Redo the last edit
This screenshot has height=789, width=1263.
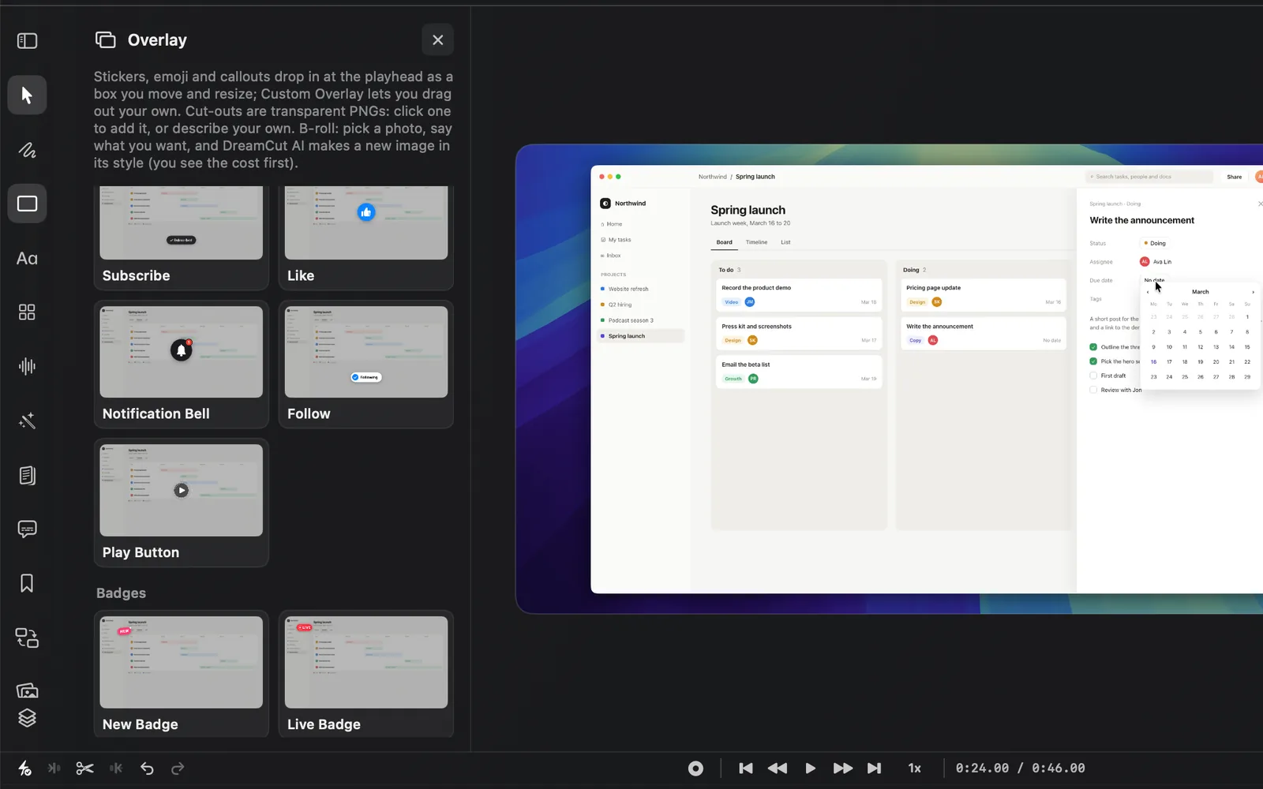178,768
